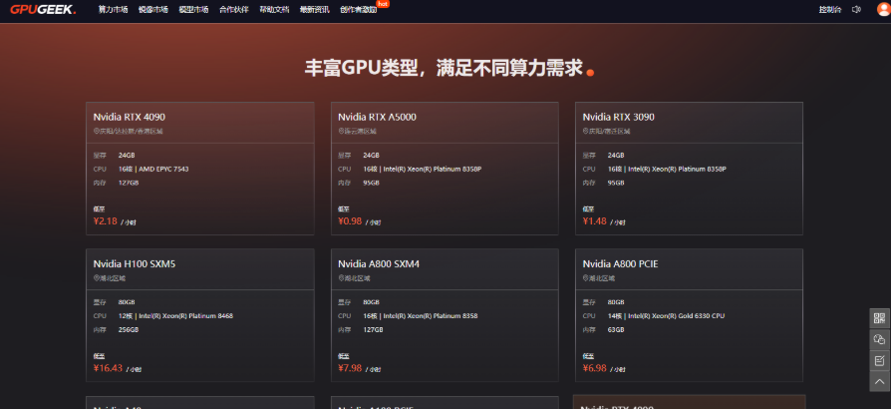Select the Nvidia RTX A5000 card title
This screenshot has height=409, width=891.
(378, 117)
